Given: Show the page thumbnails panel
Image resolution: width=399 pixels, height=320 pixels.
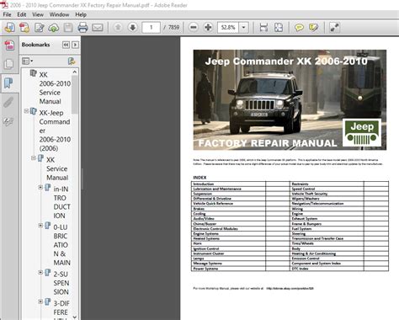Looking at the screenshot, I should 8,64.
